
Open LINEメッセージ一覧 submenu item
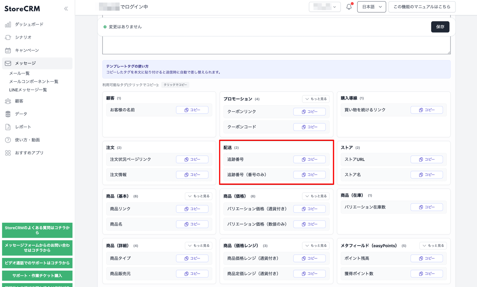click(28, 90)
